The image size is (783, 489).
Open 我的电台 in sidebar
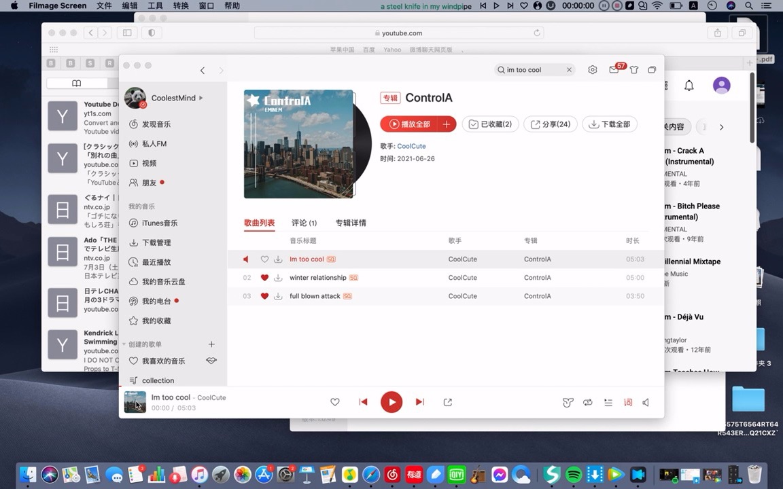156,301
